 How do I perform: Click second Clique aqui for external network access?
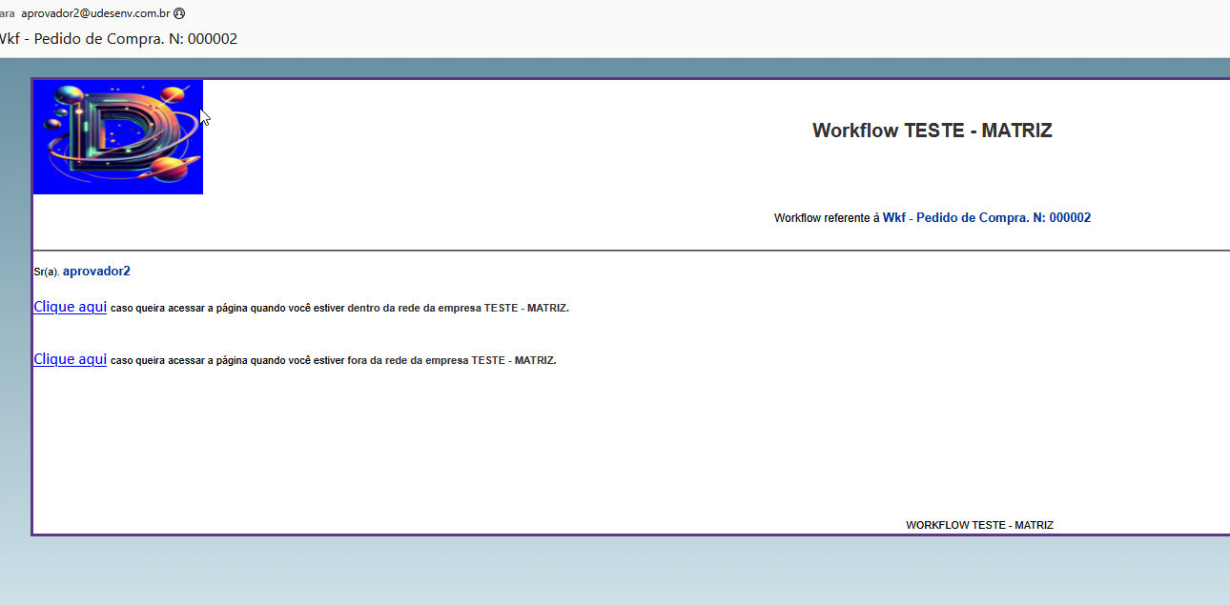coord(69,358)
